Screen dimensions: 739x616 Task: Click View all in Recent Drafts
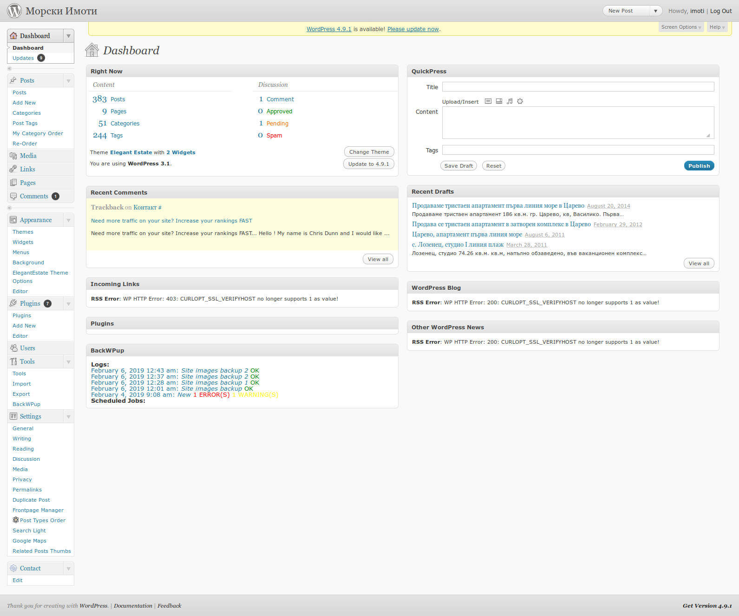tap(699, 263)
